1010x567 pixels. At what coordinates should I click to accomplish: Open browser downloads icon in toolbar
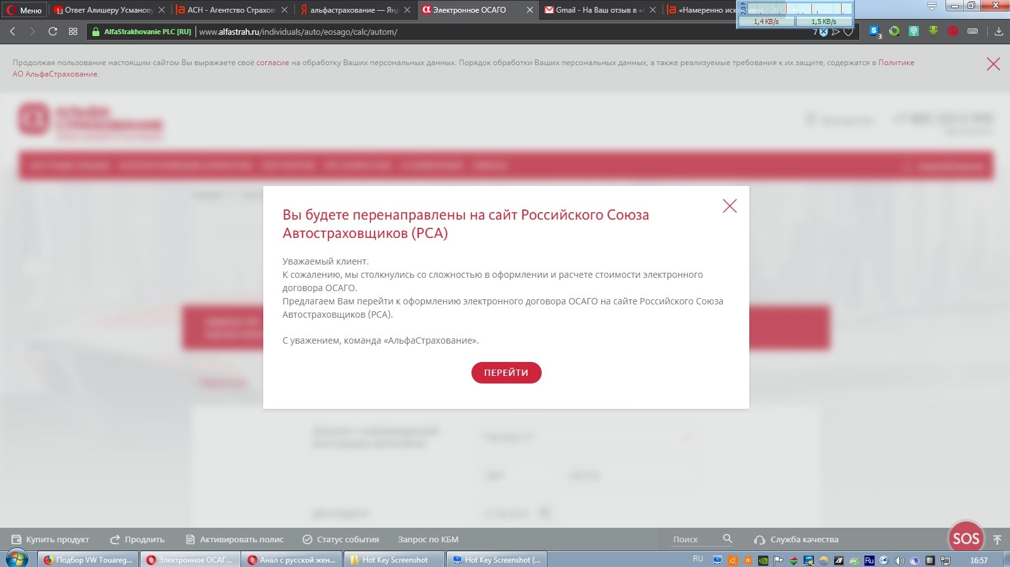[x=999, y=32]
